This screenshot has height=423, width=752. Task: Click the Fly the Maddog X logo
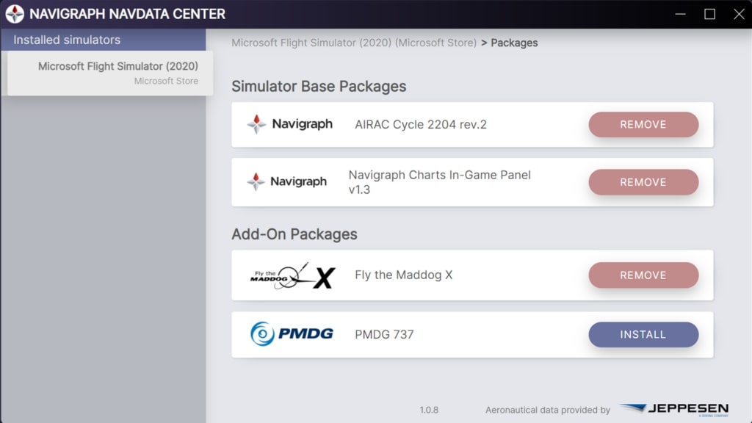pos(292,275)
